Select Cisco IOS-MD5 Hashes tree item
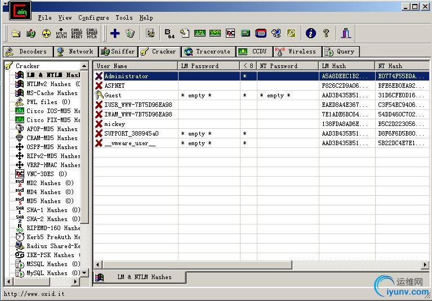 point(53,111)
